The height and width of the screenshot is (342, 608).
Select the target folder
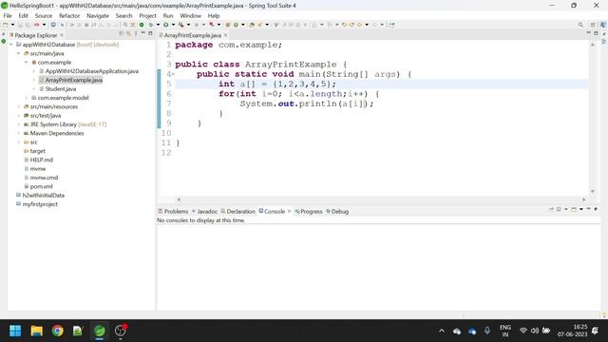point(38,151)
